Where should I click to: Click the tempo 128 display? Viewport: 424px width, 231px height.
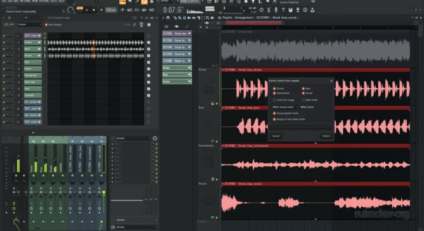coord(111,10)
